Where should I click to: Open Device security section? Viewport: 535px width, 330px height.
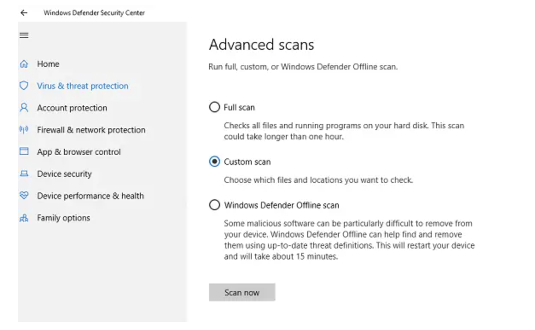point(64,174)
